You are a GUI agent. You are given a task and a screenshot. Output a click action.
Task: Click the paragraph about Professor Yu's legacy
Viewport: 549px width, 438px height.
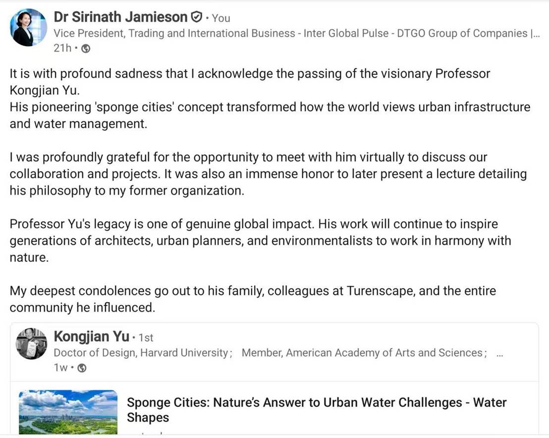pos(260,241)
